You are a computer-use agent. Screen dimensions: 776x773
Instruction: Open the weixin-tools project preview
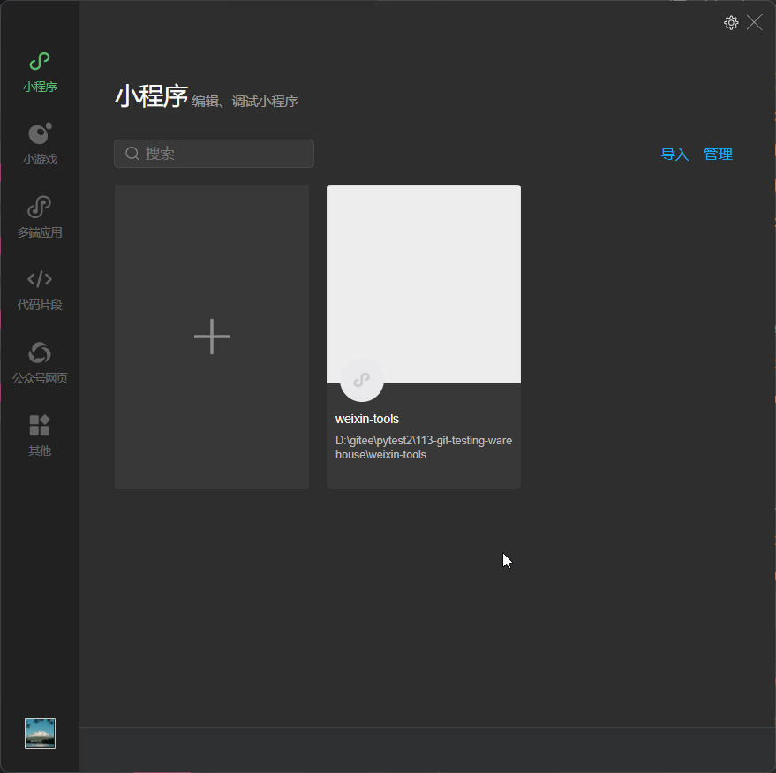point(424,284)
